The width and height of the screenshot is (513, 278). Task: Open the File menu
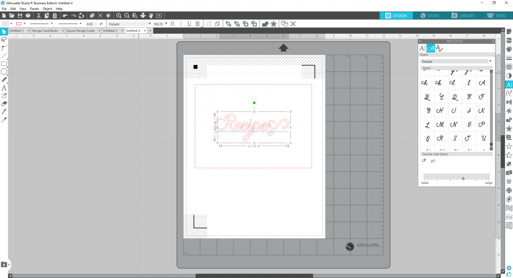[x=4, y=9]
